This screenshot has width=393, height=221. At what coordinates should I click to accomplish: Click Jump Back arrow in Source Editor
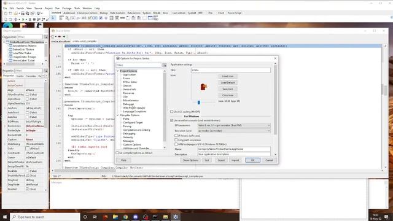(60, 37)
